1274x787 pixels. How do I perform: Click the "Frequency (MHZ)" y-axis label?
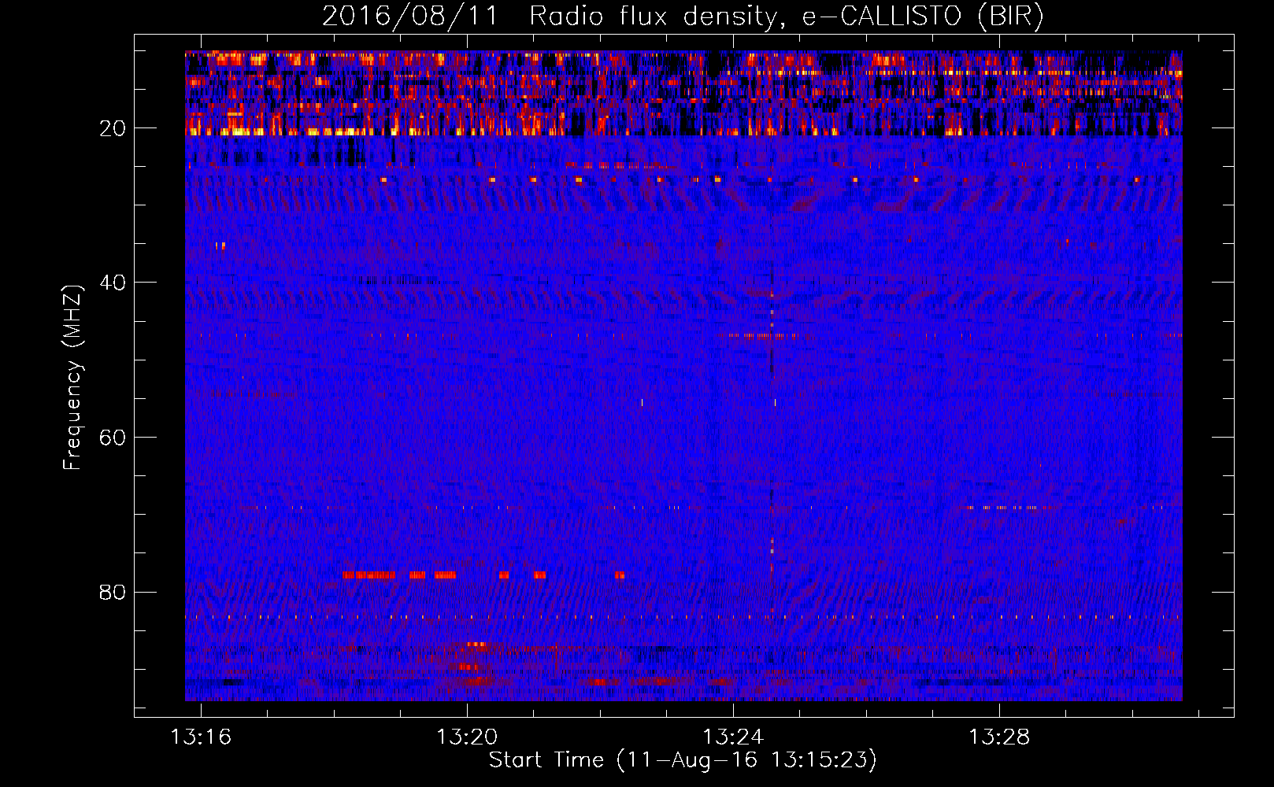(72, 378)
